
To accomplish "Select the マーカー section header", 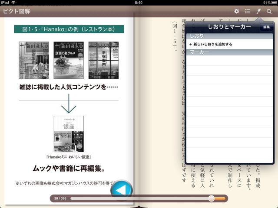I will pos(229,52).
